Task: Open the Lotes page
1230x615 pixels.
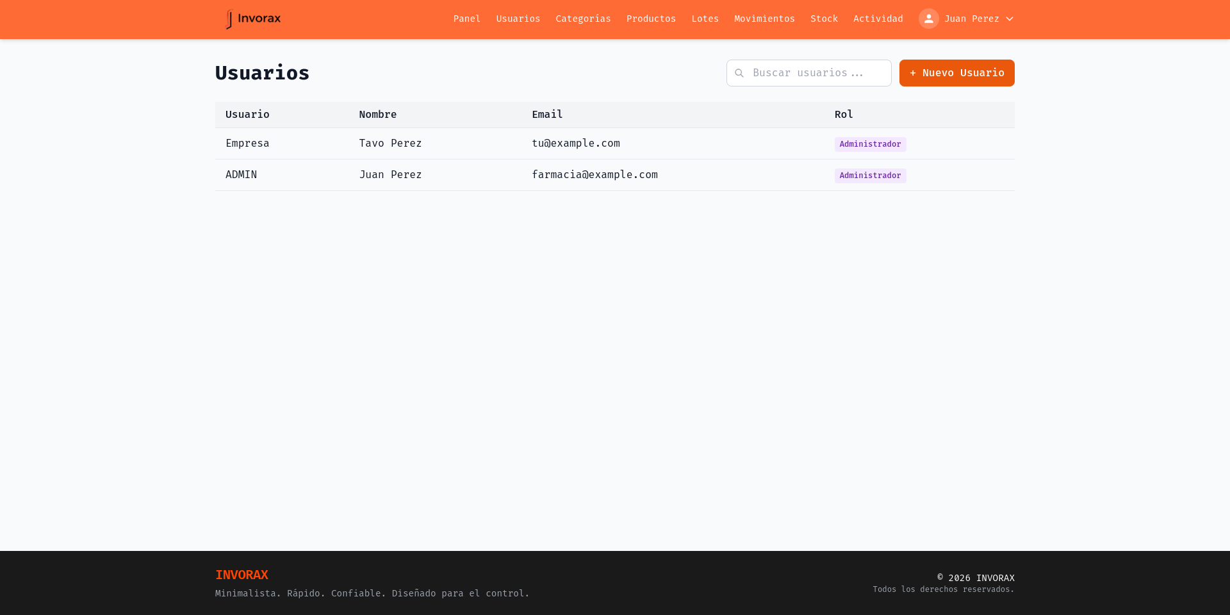Action: [705, 19]
